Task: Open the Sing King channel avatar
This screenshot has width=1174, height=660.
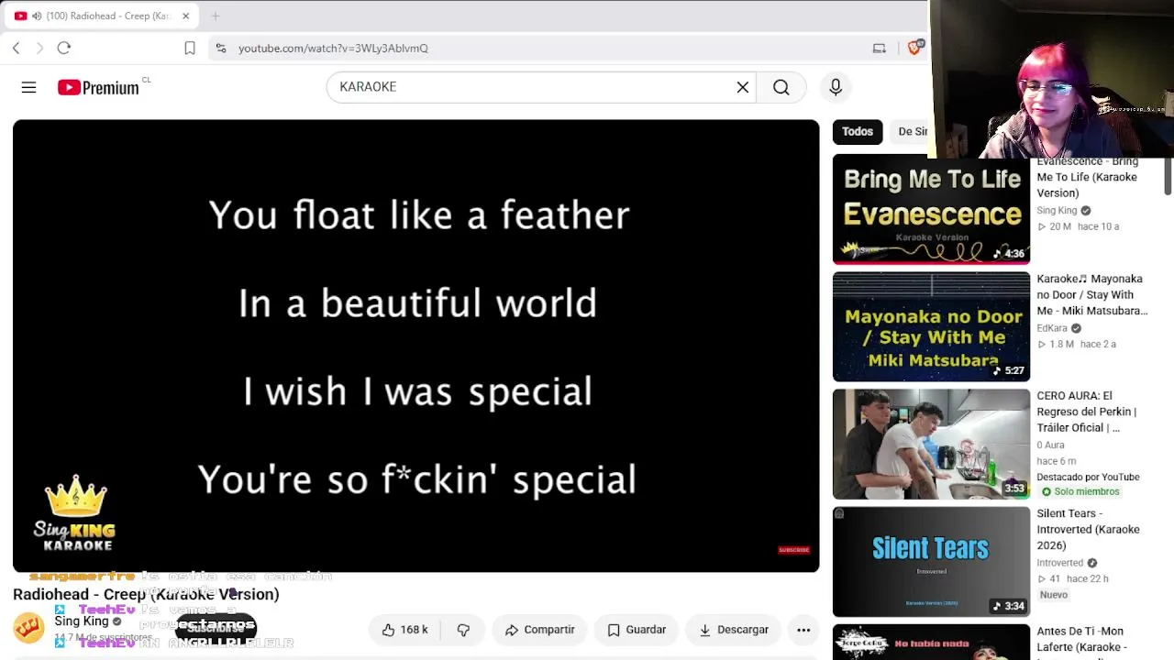Action: tap(28, 628)
